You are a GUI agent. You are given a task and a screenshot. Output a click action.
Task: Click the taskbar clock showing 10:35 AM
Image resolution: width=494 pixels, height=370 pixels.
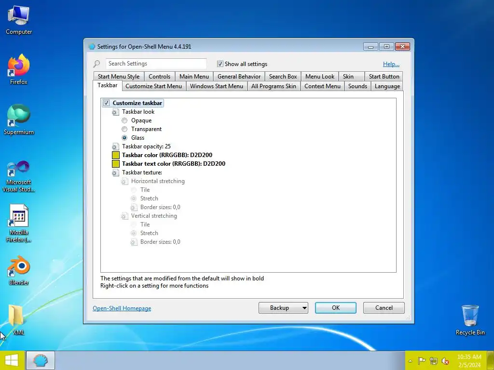click(469, 361)
